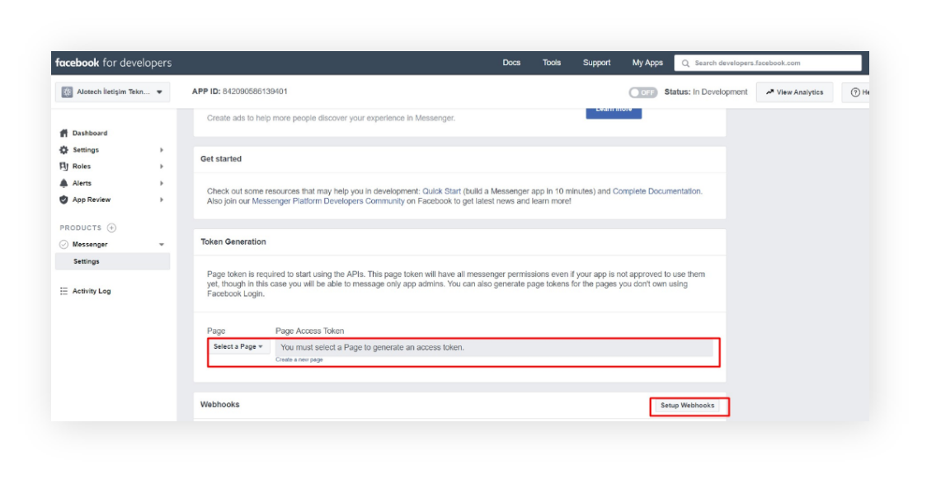The image size is (927, 479).
Task: Open the Quick Start link
Action: (441, 191)
